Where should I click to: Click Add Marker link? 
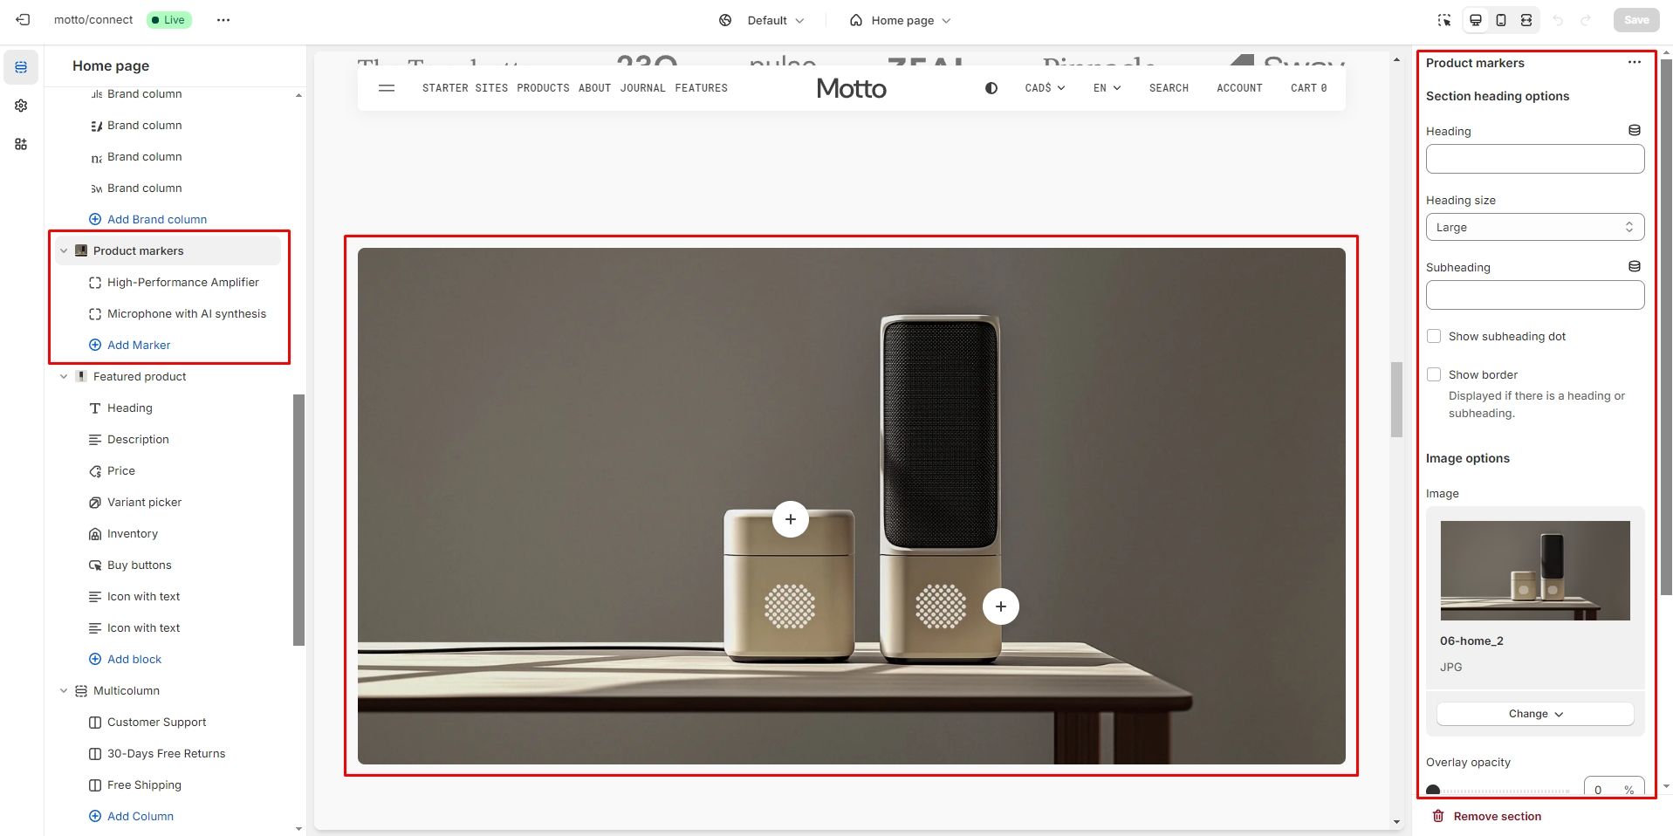pyautogui.click(x=138, y=346)
